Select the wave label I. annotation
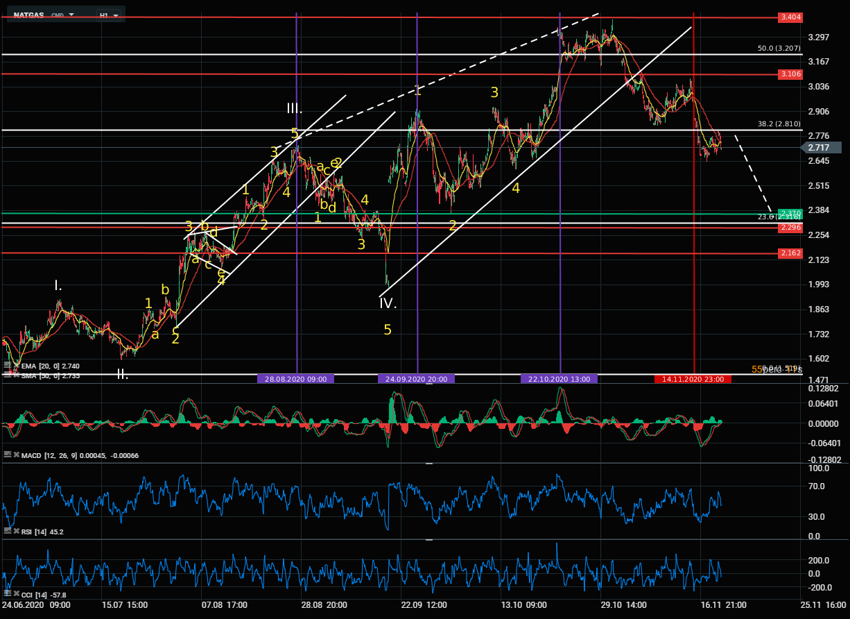This screenshot has width=850, height=619. pyautogui.click(x=59, y=285)
